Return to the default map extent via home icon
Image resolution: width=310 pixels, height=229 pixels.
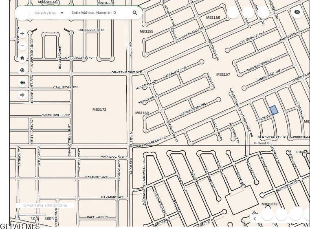[22, 58]
